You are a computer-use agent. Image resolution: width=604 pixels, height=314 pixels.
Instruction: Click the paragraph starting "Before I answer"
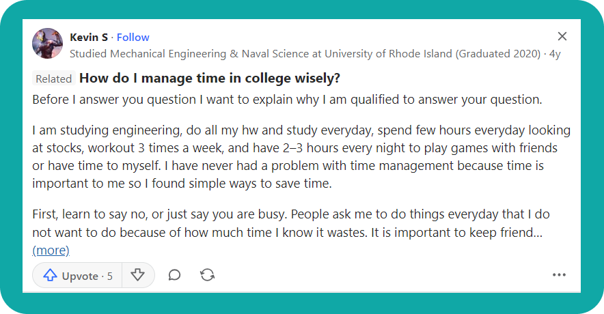coord(287,100)
